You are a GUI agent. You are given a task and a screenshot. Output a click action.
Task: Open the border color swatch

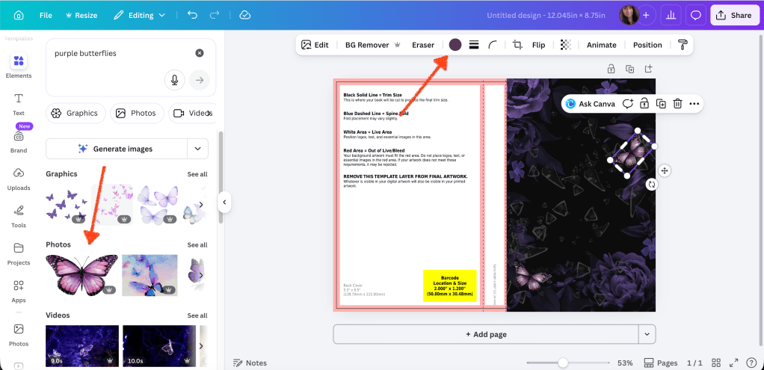[x=455, y=45]
